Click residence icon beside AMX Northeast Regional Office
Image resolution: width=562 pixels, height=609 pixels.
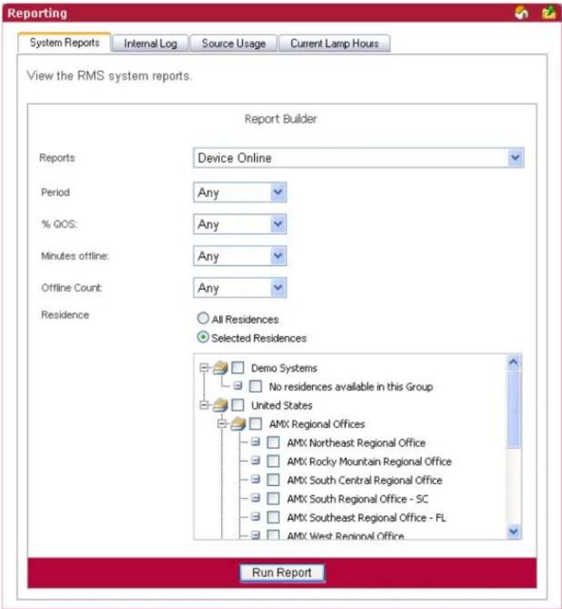tap(256, 442)
